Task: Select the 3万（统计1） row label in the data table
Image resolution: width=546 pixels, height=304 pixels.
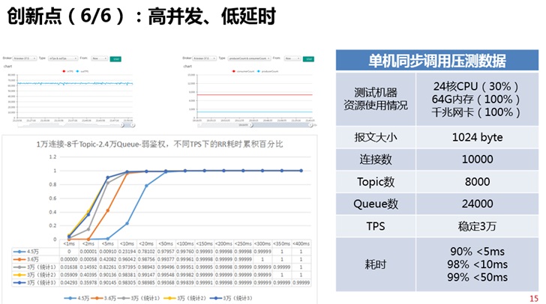Action: click(41, 267)
